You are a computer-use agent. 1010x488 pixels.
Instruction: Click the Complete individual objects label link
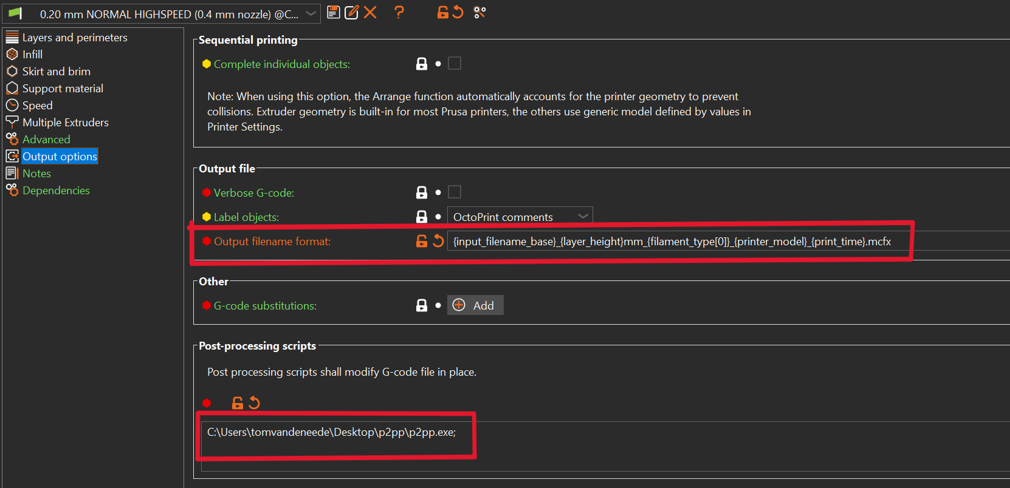tap(282, 64)
